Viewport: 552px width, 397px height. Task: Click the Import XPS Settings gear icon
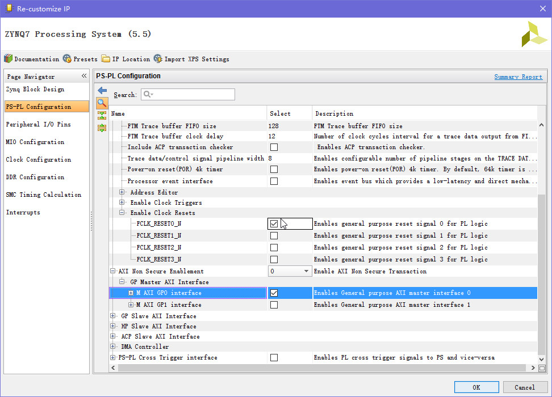click(158, 59)
